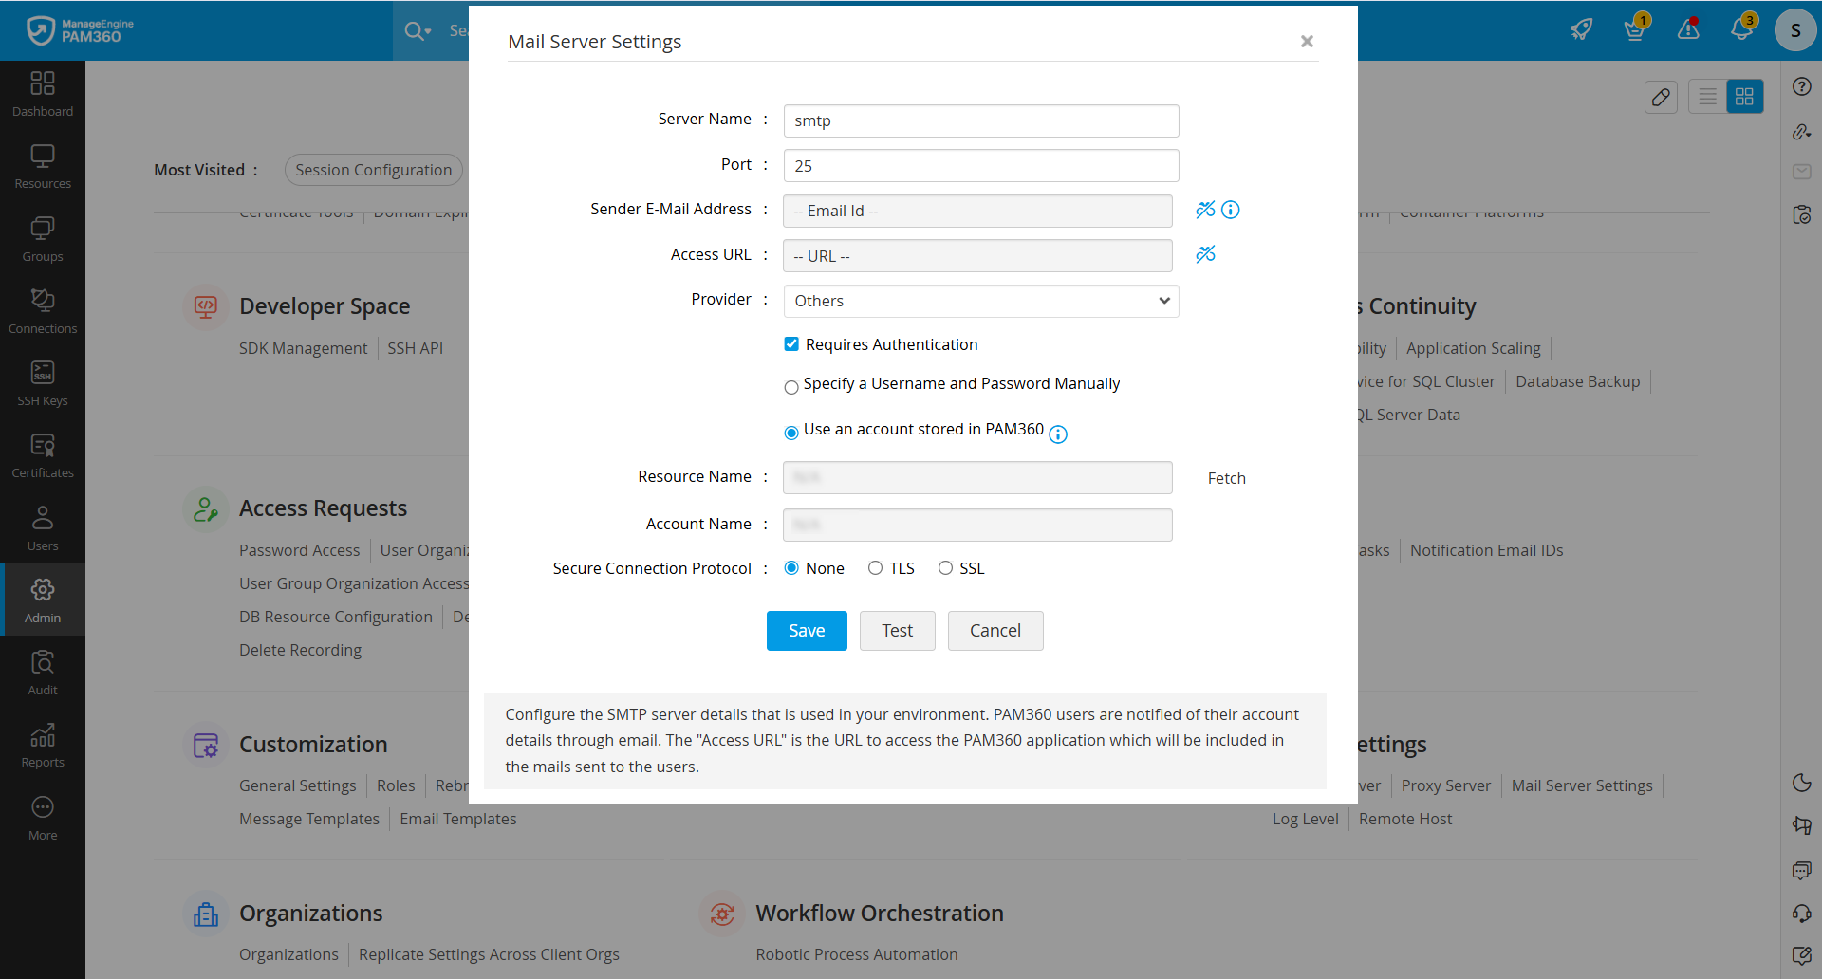The height and width of the screenshot is (979, 1822).
Task: Enable dark mode using the moon icon
Action: [1802, 783]
